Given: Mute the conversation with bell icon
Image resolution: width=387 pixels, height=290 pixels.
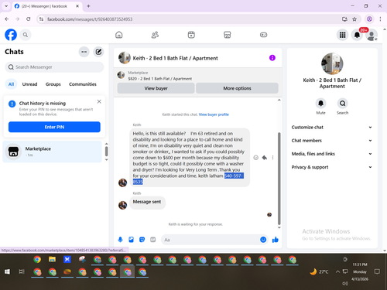Looking at the screenshot, I should click(x=320, y=104).
